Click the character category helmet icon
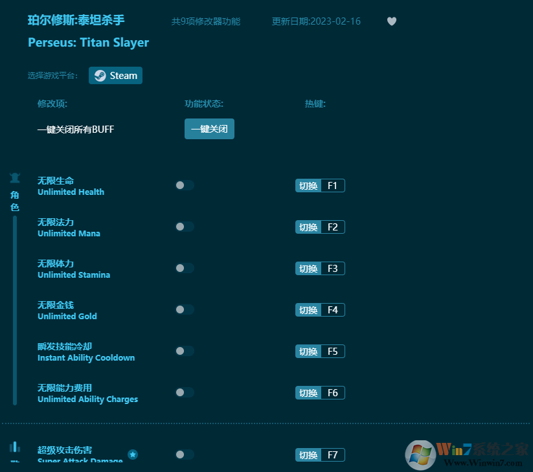The width and height of the screenshot is (533, 472). click(15, 177)
